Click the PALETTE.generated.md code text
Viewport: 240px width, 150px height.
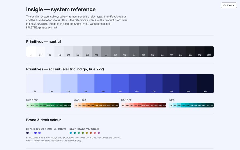[x=42, y=27]
